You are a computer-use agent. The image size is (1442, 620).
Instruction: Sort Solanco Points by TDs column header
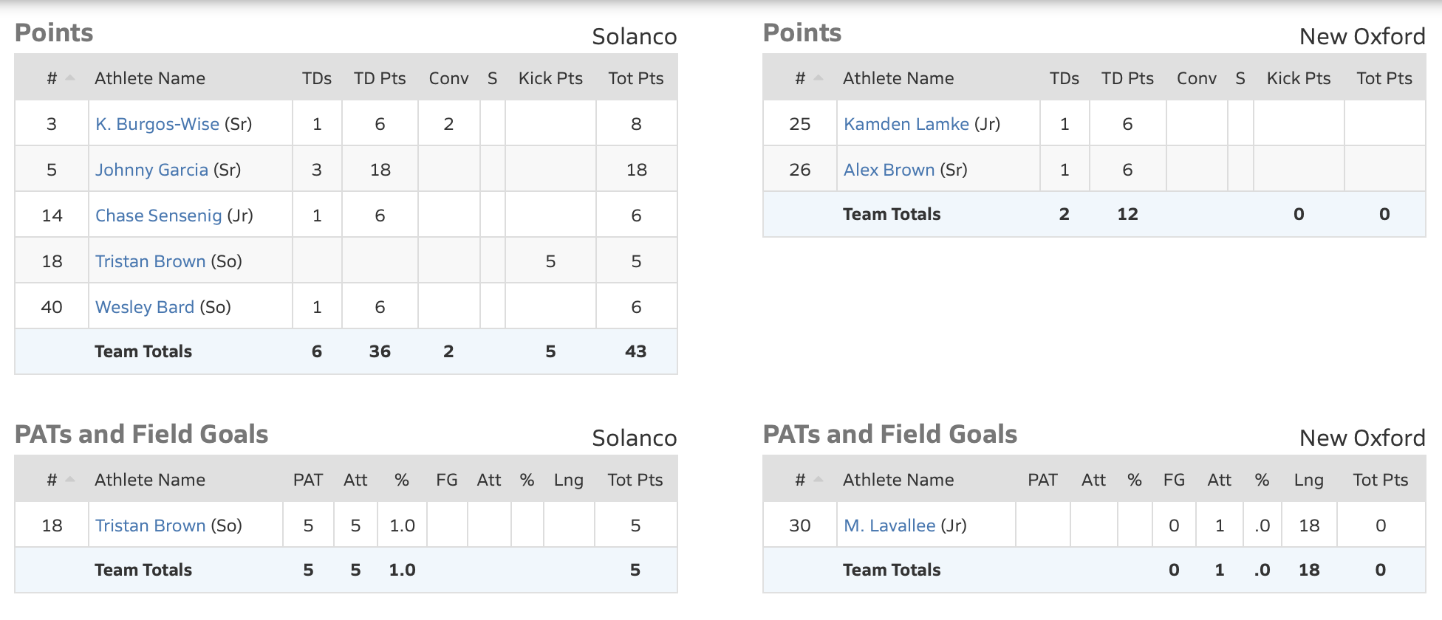pos(316,78)
